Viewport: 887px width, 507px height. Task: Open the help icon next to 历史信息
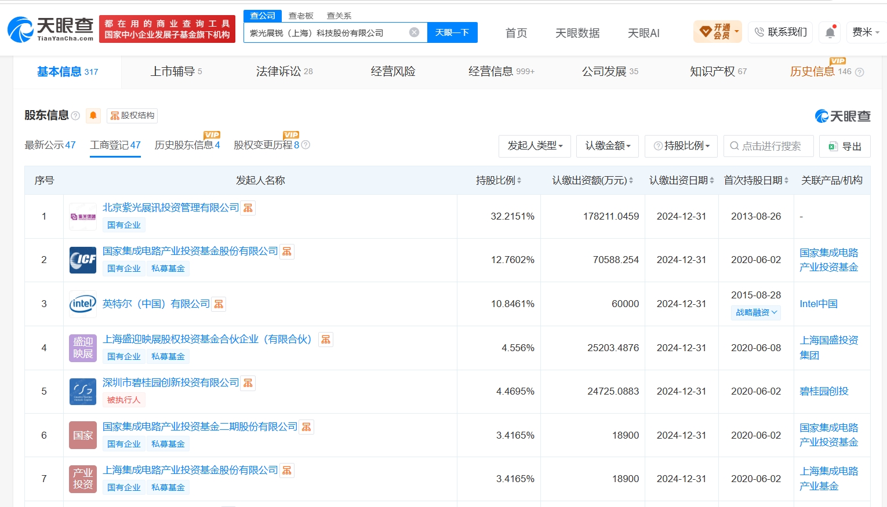pos(859,72)
